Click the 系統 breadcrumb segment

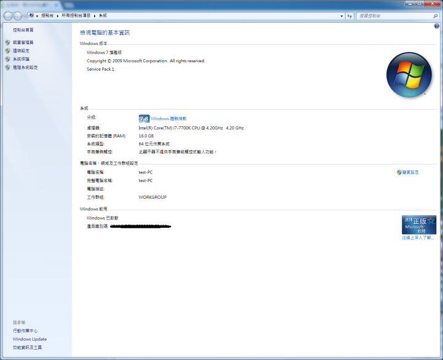coord(103,15)
